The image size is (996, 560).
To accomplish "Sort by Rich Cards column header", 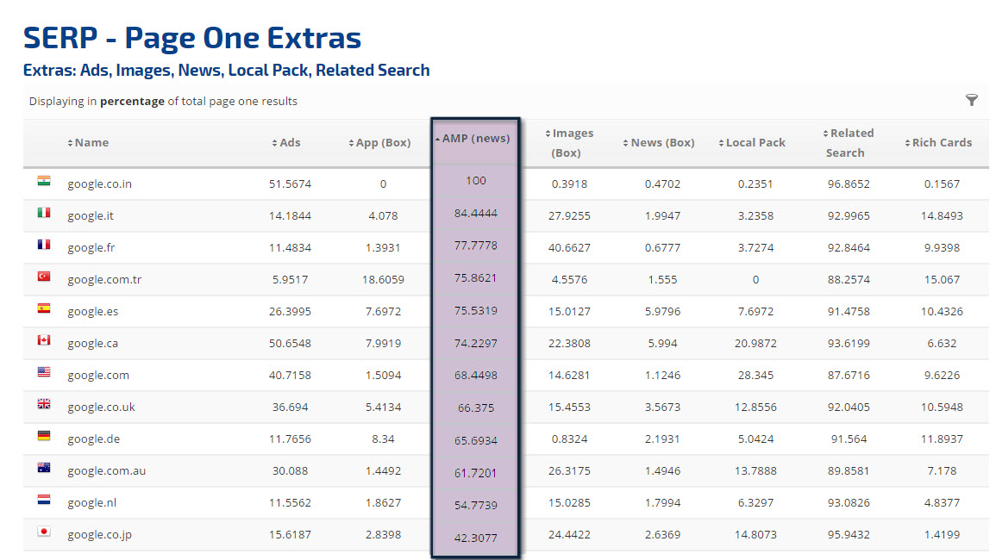I will coord(937,143).
